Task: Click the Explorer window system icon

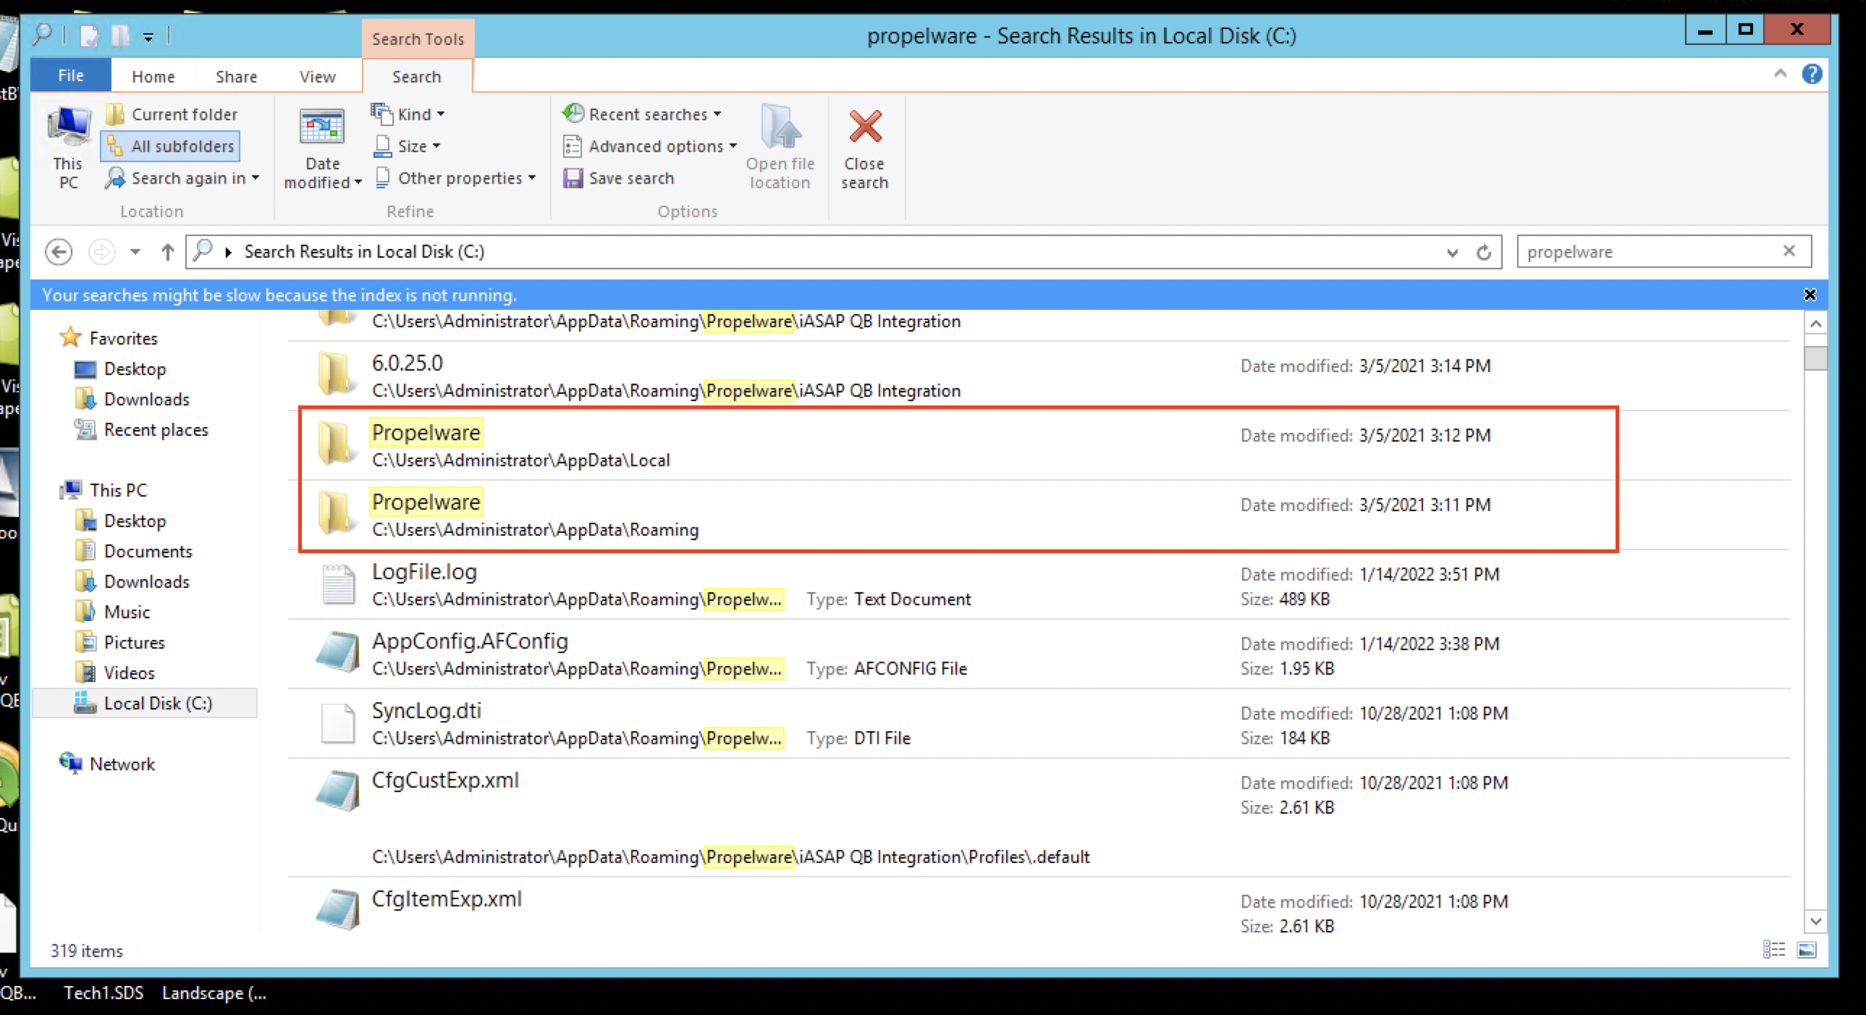Action: pyautogui.click(x=43, y=33)
